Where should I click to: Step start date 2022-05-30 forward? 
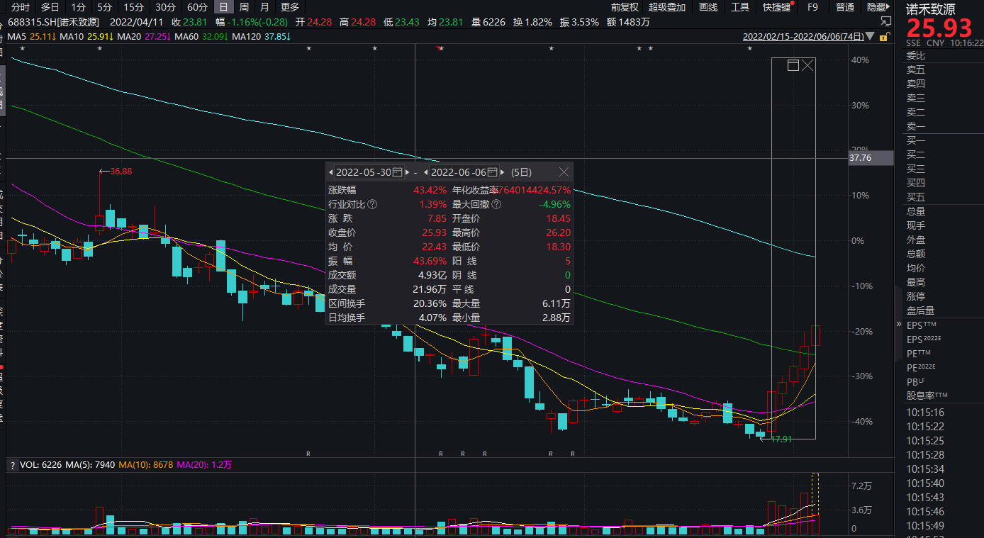click(408, 172)
